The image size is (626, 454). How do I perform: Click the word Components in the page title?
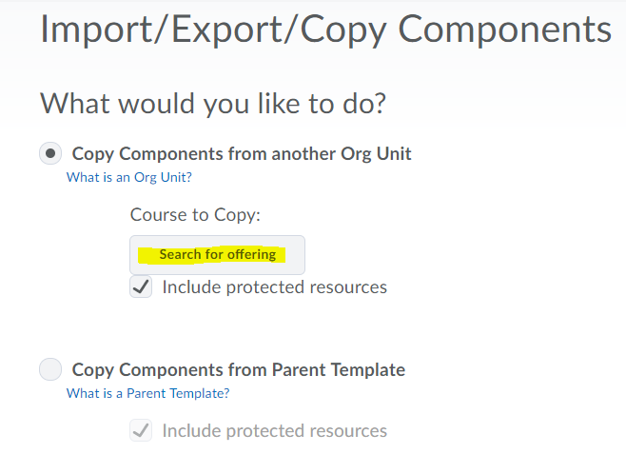(x=504, y=30)
